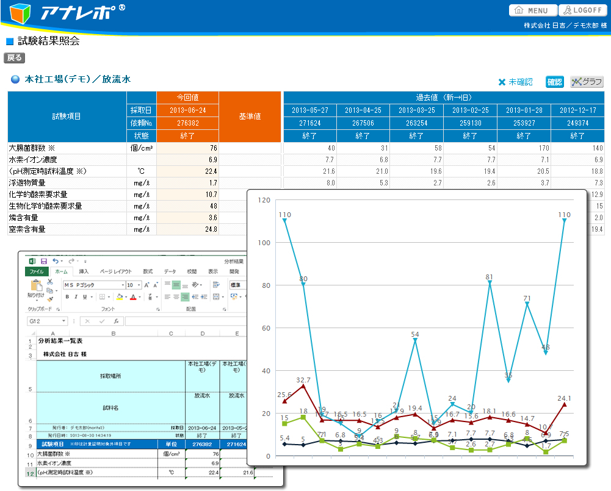Click the formula bar cancel X icon
This screenshot has height=491, width=611.
pos(87,321)
